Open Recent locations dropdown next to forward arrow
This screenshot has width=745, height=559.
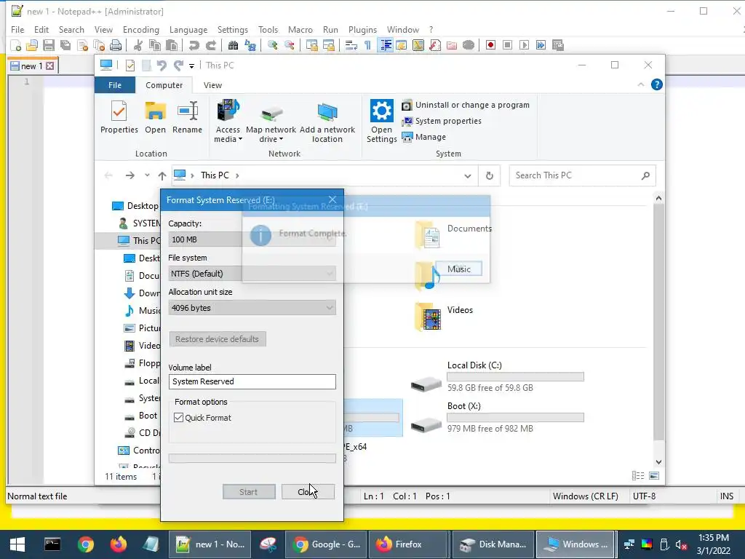click(x=147, y=175)
